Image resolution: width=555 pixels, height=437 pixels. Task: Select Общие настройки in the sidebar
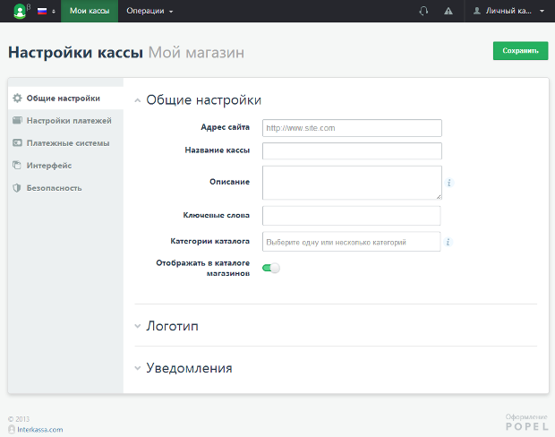click(65, 99)
